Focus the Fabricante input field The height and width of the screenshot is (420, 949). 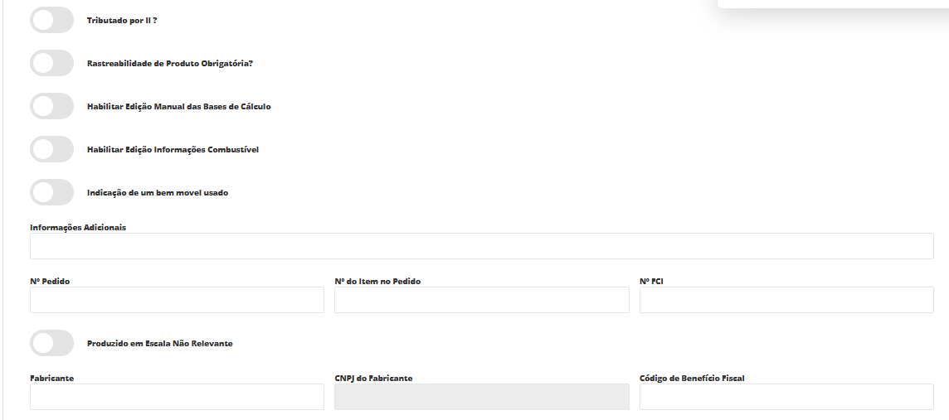pos(177,397)
